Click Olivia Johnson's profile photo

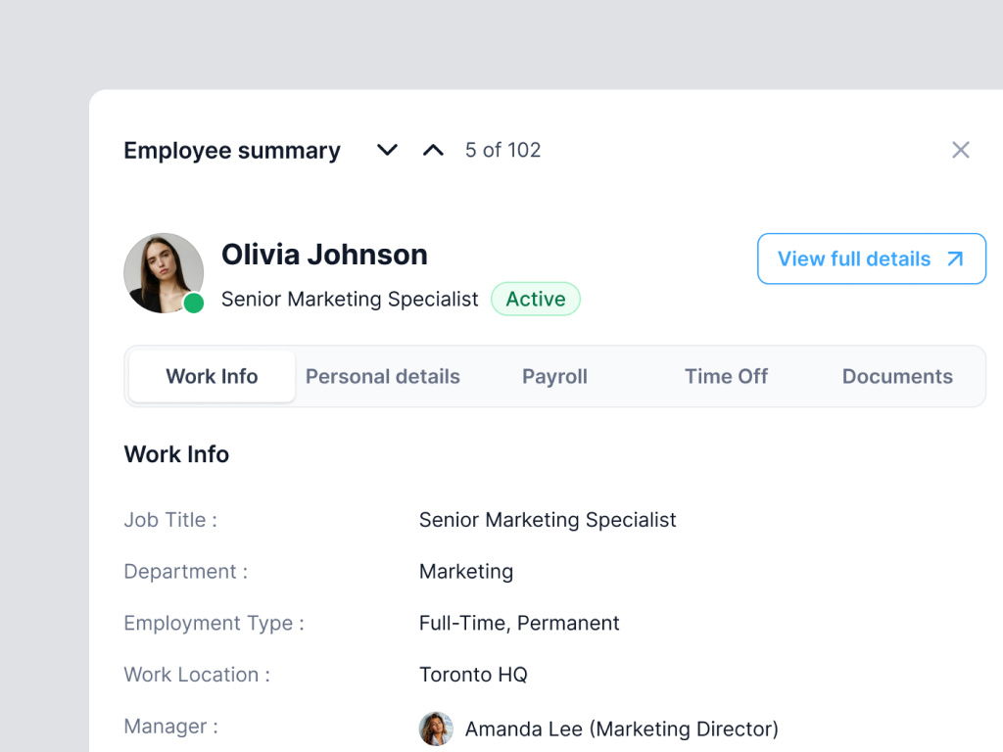(x=163, y=272)
